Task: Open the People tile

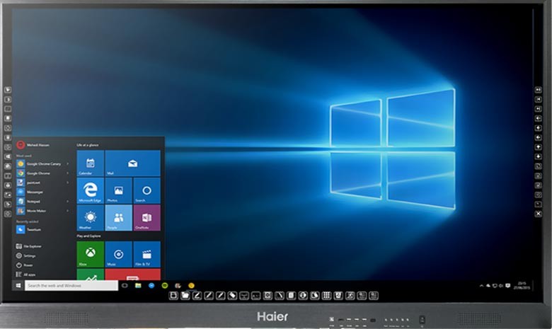Action: pyautogui.click(x=118, y=218)
